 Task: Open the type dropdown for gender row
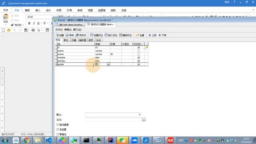coord(108,64)
